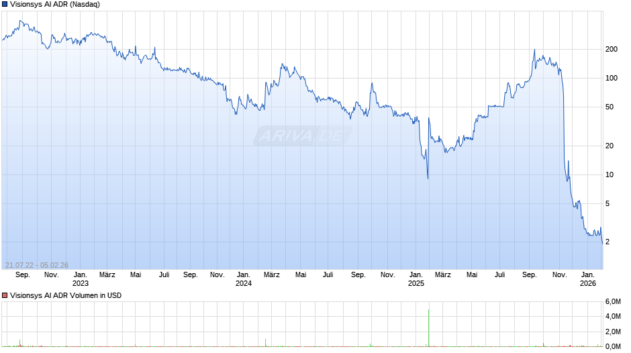Click the price peak near September 2025

534,50
